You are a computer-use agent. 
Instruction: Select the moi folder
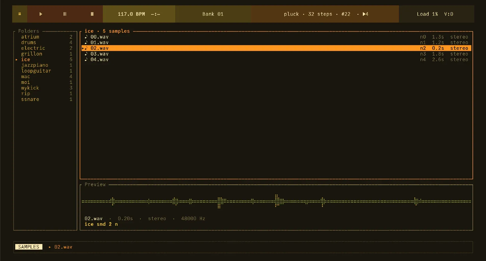pyautogui.click(x=45, y=82)
